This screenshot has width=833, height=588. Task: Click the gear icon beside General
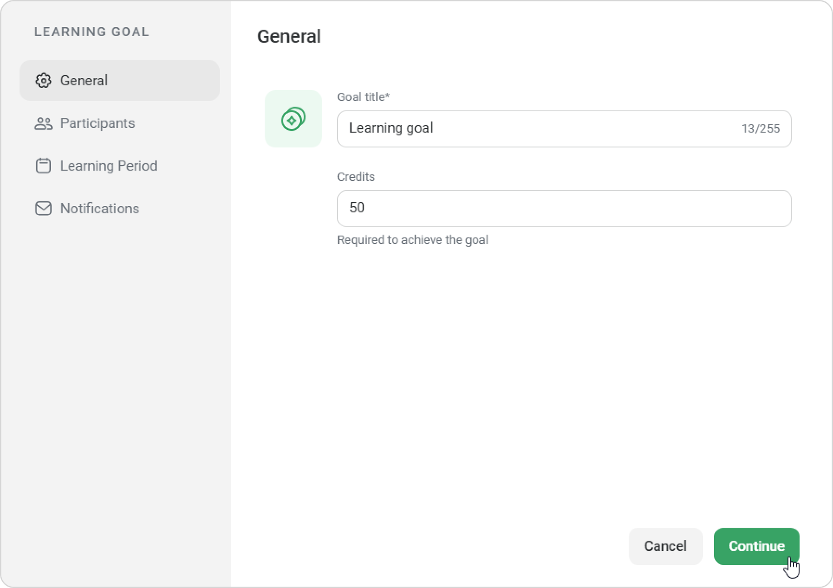click(43, 81)
